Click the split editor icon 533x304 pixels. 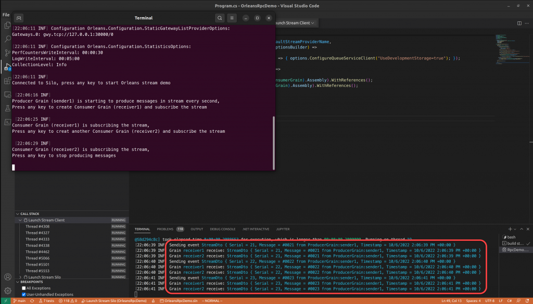tap(518, 23)
